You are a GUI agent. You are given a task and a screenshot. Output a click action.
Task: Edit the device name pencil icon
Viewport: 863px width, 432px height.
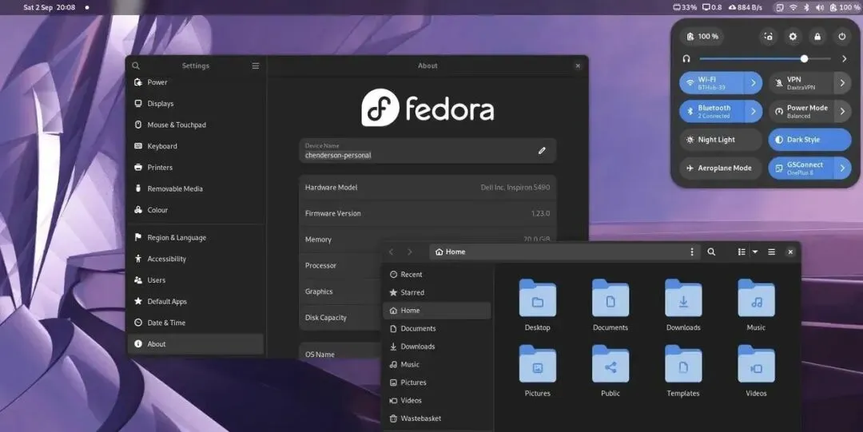pyautogui.click(x=542, y=150)
